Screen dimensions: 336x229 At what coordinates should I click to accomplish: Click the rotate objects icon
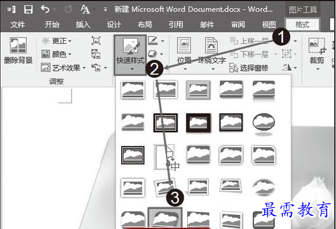[x=287, y=68]
